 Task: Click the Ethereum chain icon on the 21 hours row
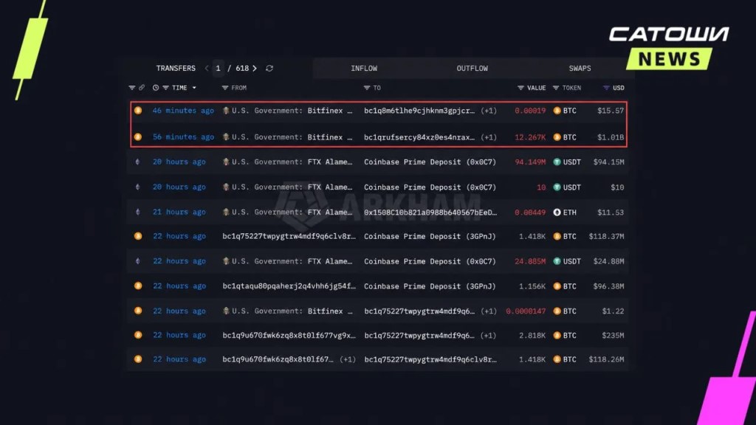138,212
